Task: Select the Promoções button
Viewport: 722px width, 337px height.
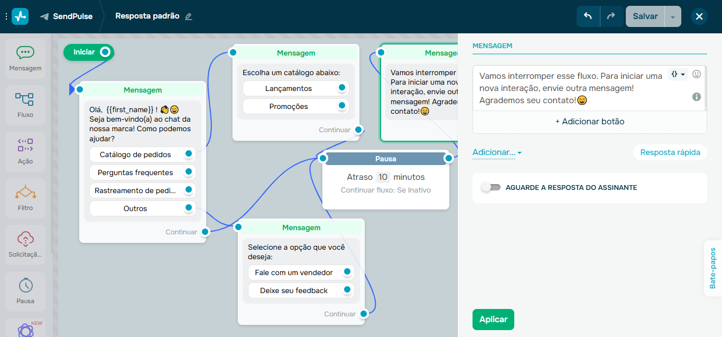Action: click(296, 106)
